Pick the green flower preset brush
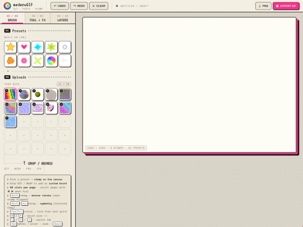The height and width of the screenshot is (227, 303). [51, 47]
